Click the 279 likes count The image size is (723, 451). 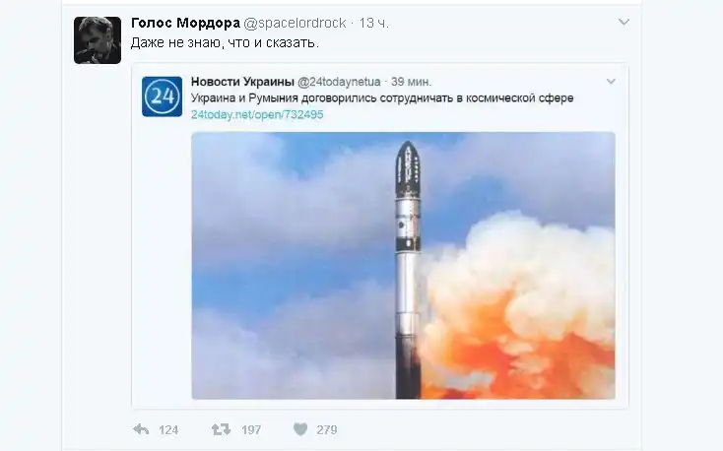coord(327,429)
